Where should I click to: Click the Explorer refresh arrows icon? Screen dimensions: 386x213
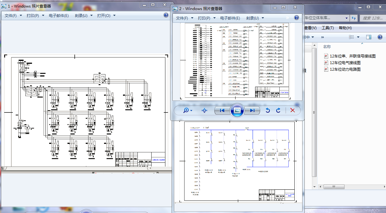[x=354, y=18]
